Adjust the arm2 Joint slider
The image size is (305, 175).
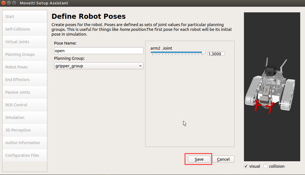178,53
